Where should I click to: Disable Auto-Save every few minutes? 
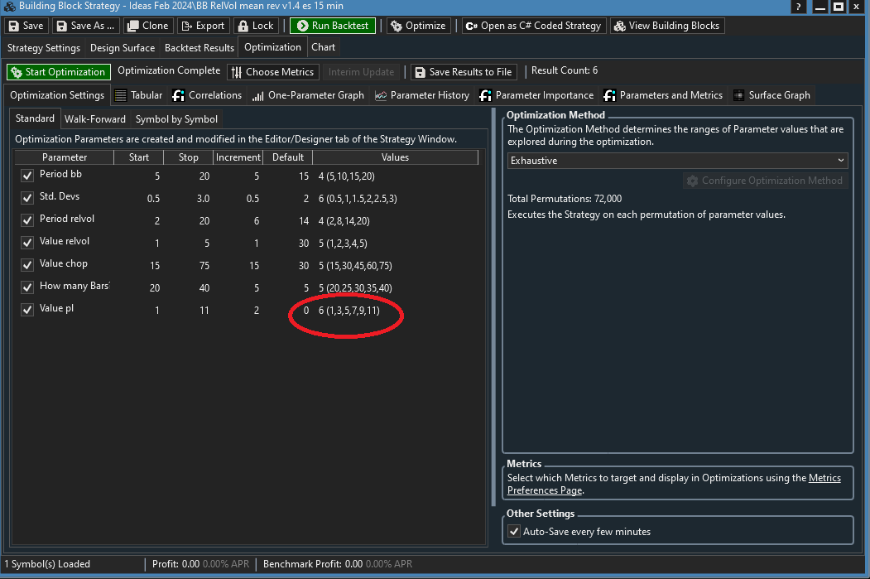pyautogui.click(x=514, y=532)
